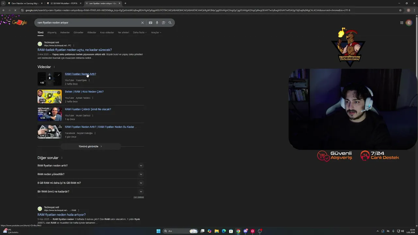Start voice search with microphone icon
This screenshot has height=235, width=418.
[x=157, y=23]
